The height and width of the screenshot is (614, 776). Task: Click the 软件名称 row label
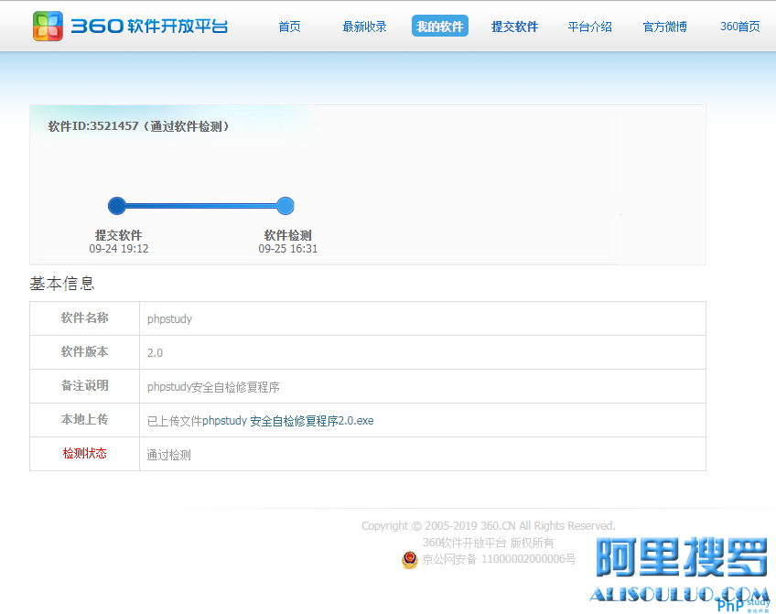point(84,318)
